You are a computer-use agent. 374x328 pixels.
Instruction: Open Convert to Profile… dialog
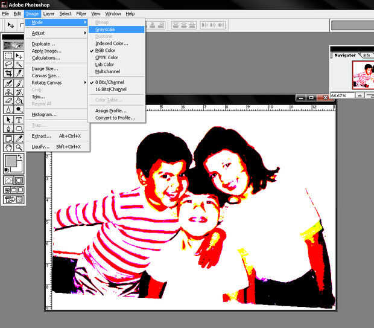pos(116,118)
